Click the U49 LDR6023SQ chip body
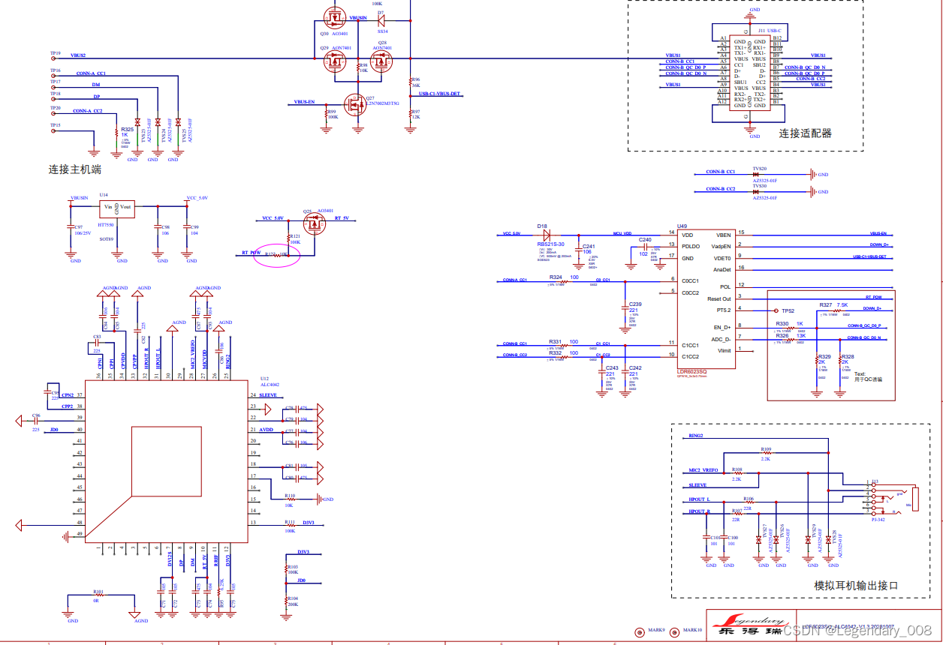 [706, 298]
